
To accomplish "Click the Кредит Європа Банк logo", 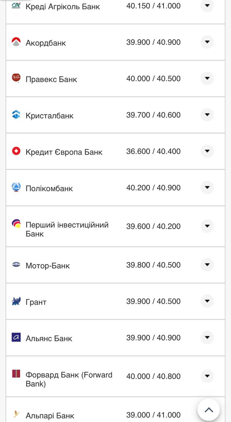I will pyautogui.click(x=16, y=151).
